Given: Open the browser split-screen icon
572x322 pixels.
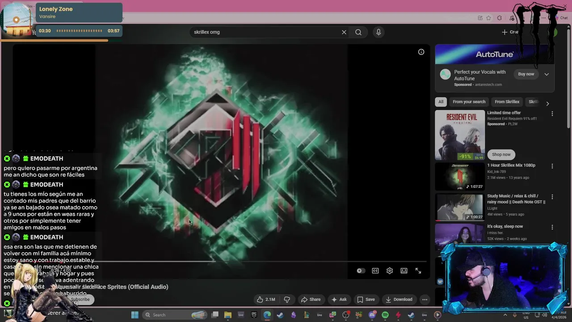Looking at the screenshot, I should (480, 18).
